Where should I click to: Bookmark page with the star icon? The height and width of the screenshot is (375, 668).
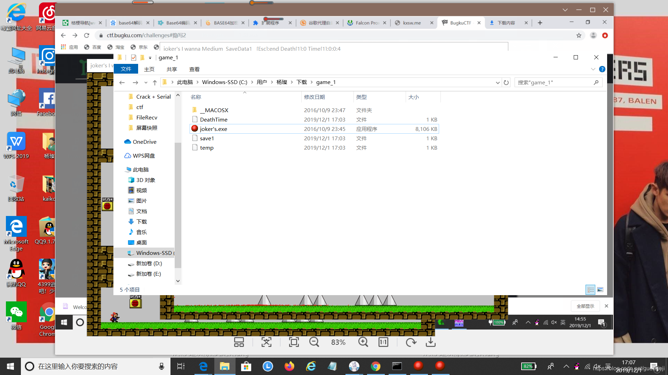click(579, 35)
